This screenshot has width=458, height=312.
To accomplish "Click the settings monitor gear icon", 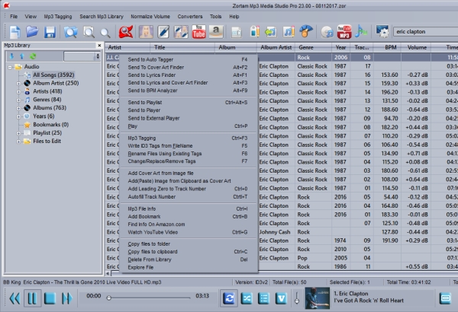I will 382,31.
